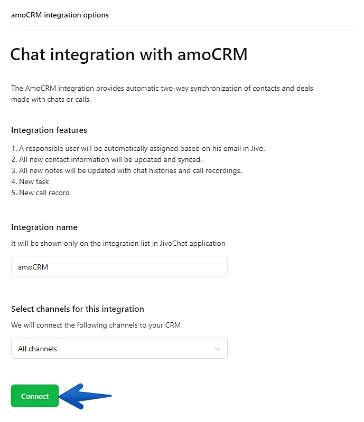
Task: Click the Integration name label
Action: coord(44,227)
